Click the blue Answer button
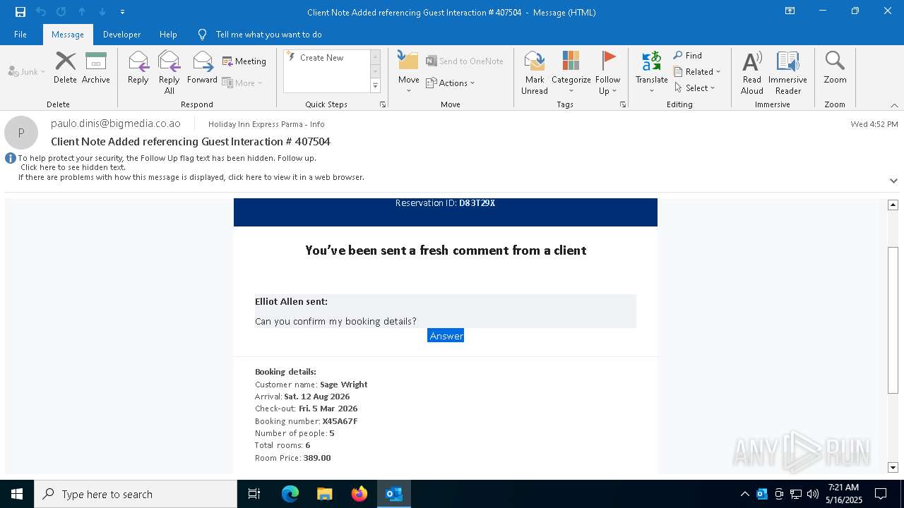 (x=446, y=336)
